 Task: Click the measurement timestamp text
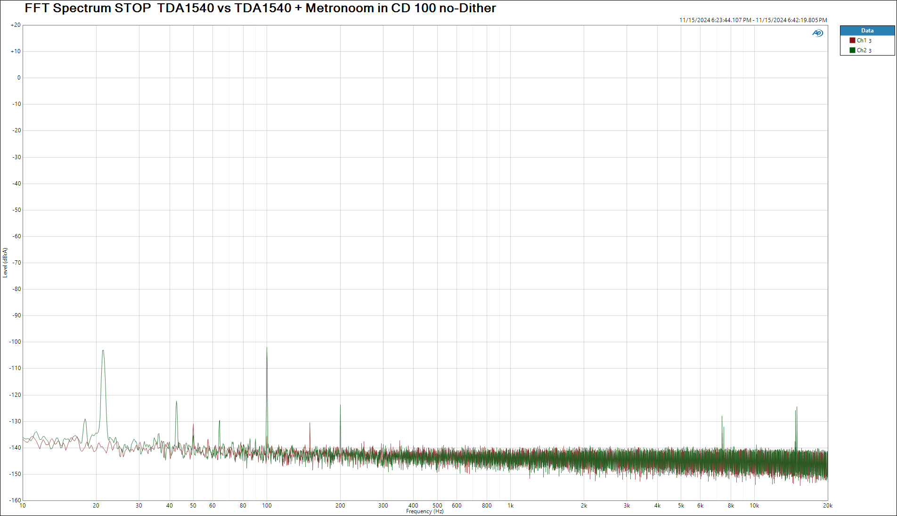753,20
